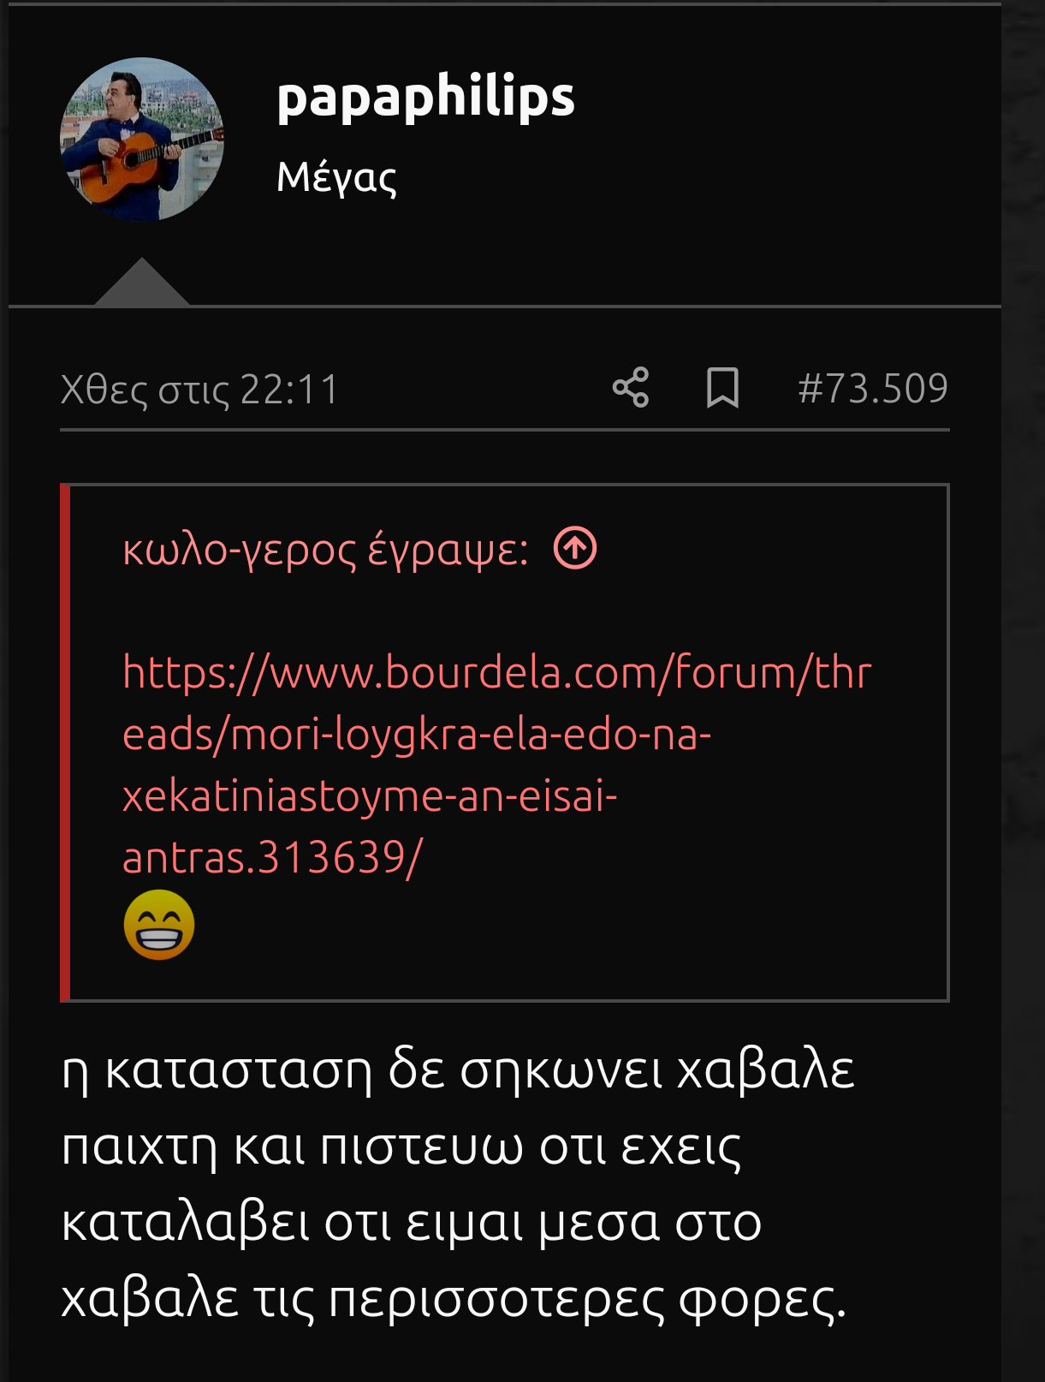1045x1382 pixels.
Task: Bookmark this post using the bookmark icon
Action: 722,387
